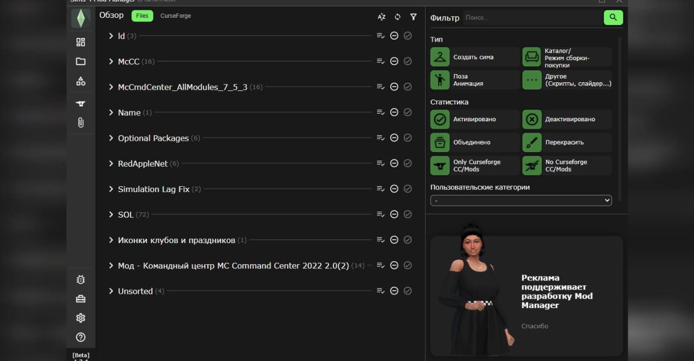Open the bug report icon near the bottom
The width and height of the screenshot is (694, 361).
pos(80,279)
